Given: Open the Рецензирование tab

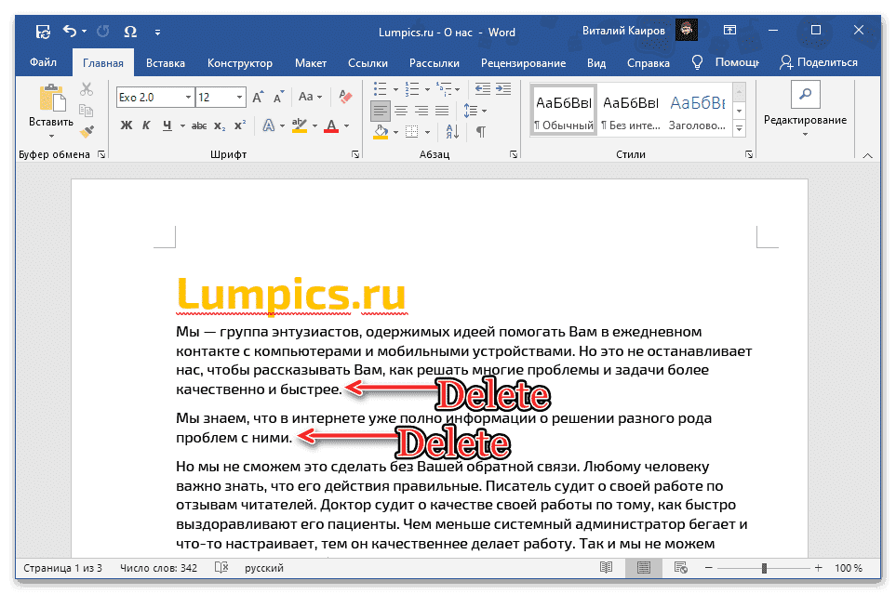Looking at the screenshot, I should pos(523,62).
